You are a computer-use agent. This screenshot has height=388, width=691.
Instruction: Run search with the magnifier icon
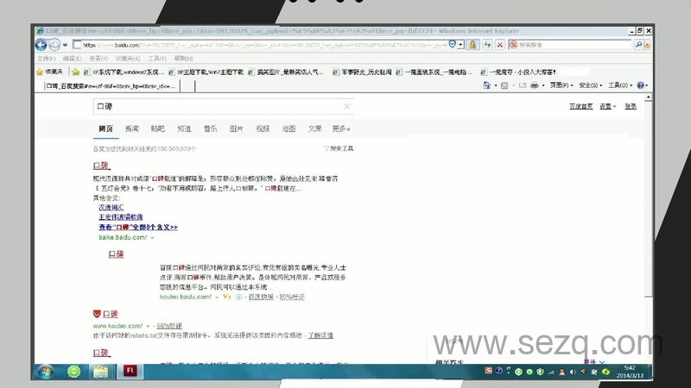638,45
